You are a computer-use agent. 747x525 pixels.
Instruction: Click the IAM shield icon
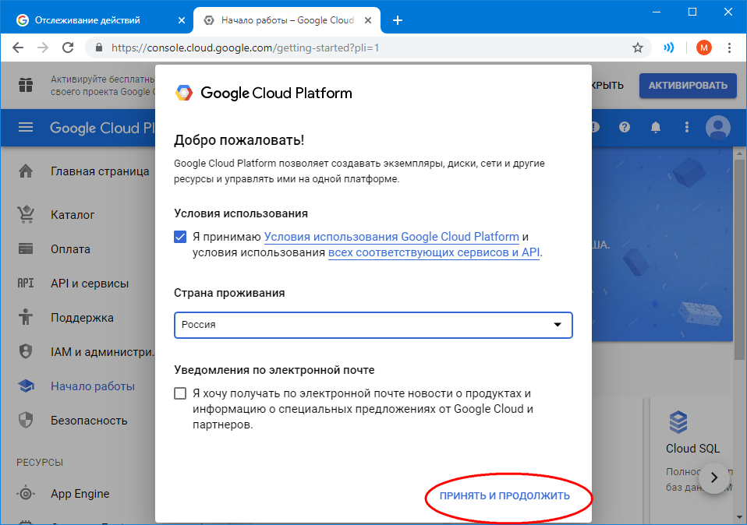[26, 352]
